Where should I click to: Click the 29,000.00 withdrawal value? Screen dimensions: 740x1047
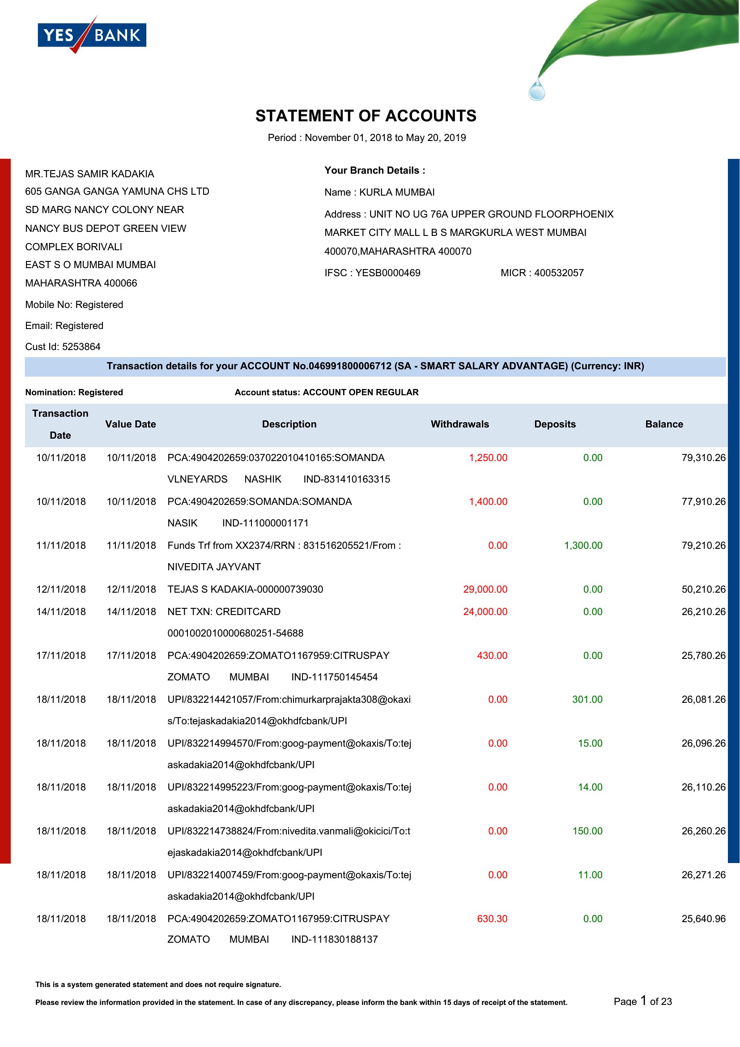[x=485, y=589]
